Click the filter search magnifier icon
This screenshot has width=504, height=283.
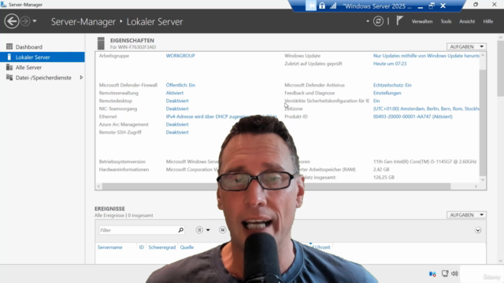(x=181, y=230)
